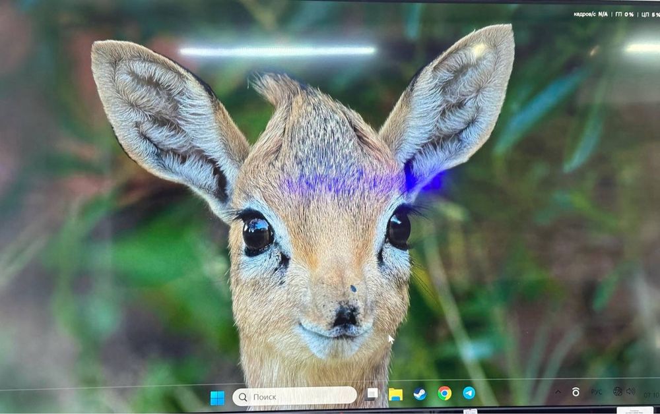Click the ЦП overlay readout
Viewport: 660px width, 414px height.
pyautogui.click(x=650, y=15)
